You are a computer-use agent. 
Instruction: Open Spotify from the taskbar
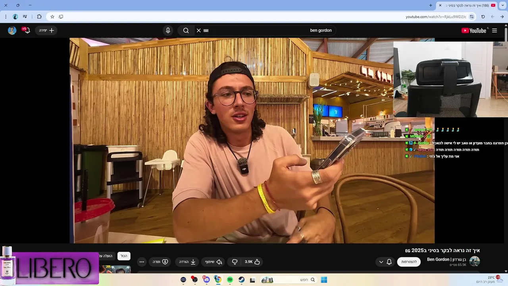point(230,280)
